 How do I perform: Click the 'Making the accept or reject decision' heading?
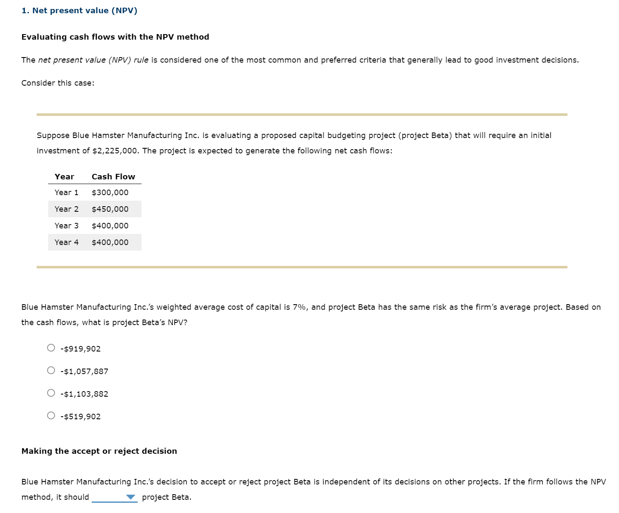point(99,451)
